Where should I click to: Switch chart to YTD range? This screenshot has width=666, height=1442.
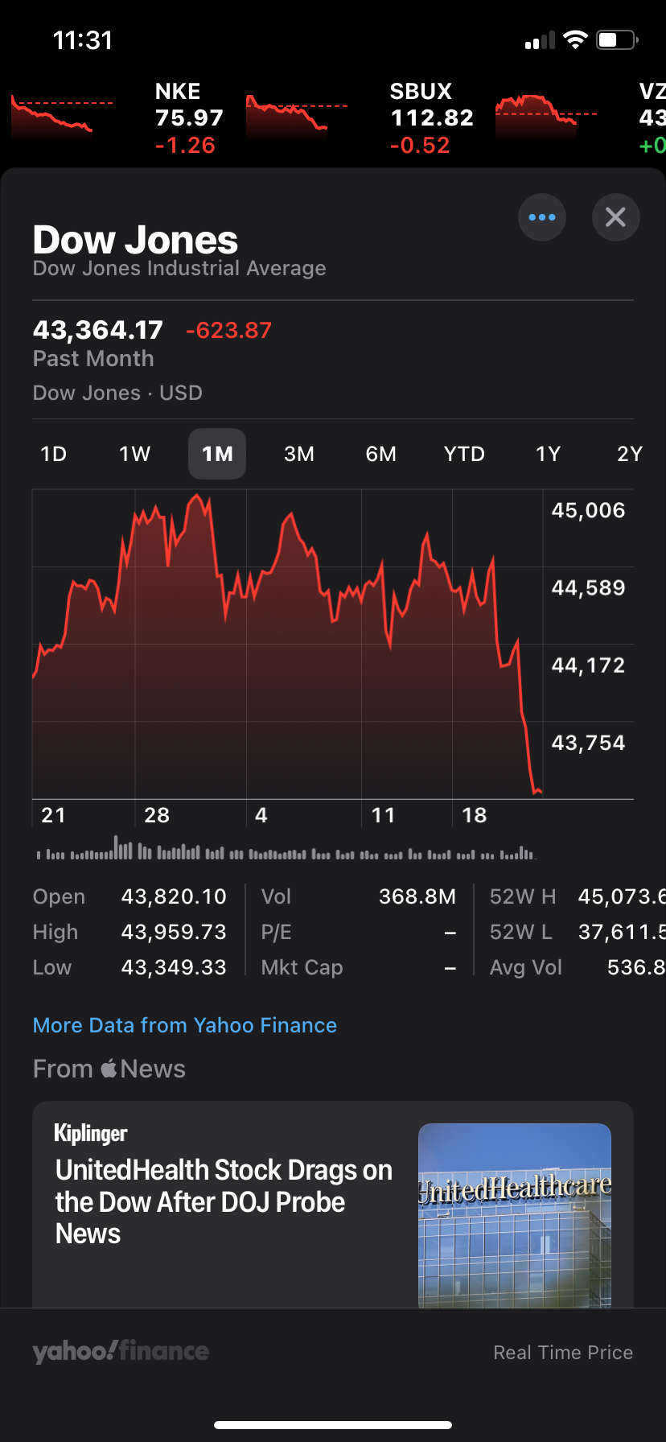click(464, 454)
